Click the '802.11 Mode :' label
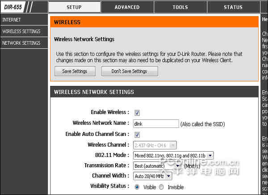 [x=112, y=155]
